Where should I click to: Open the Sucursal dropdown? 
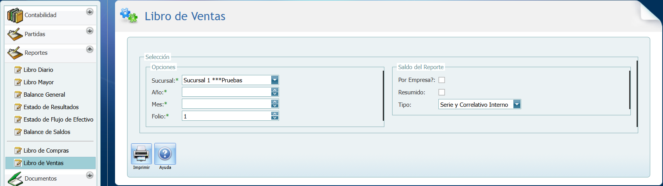coord(275,80)
